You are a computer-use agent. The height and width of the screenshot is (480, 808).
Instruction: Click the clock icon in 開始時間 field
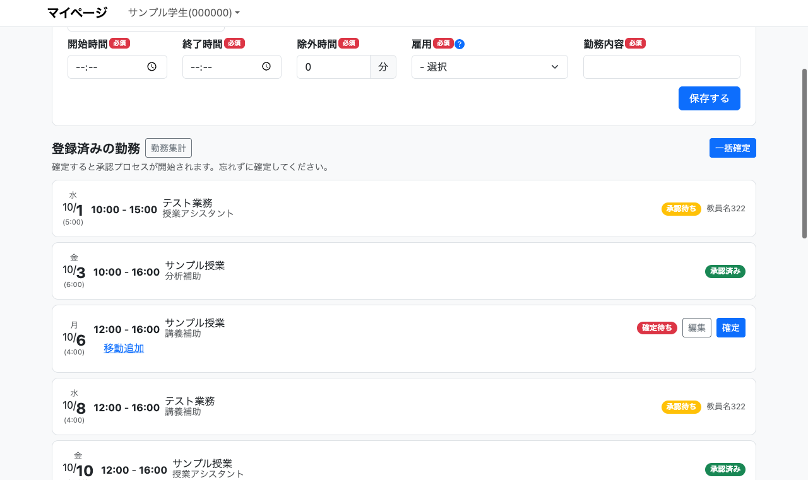pos(151,67)
